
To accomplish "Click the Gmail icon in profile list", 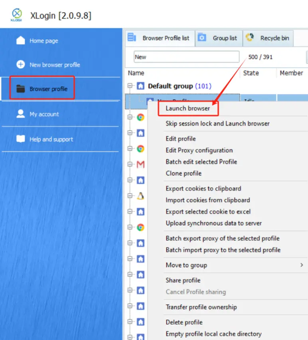I will point(140,164).
